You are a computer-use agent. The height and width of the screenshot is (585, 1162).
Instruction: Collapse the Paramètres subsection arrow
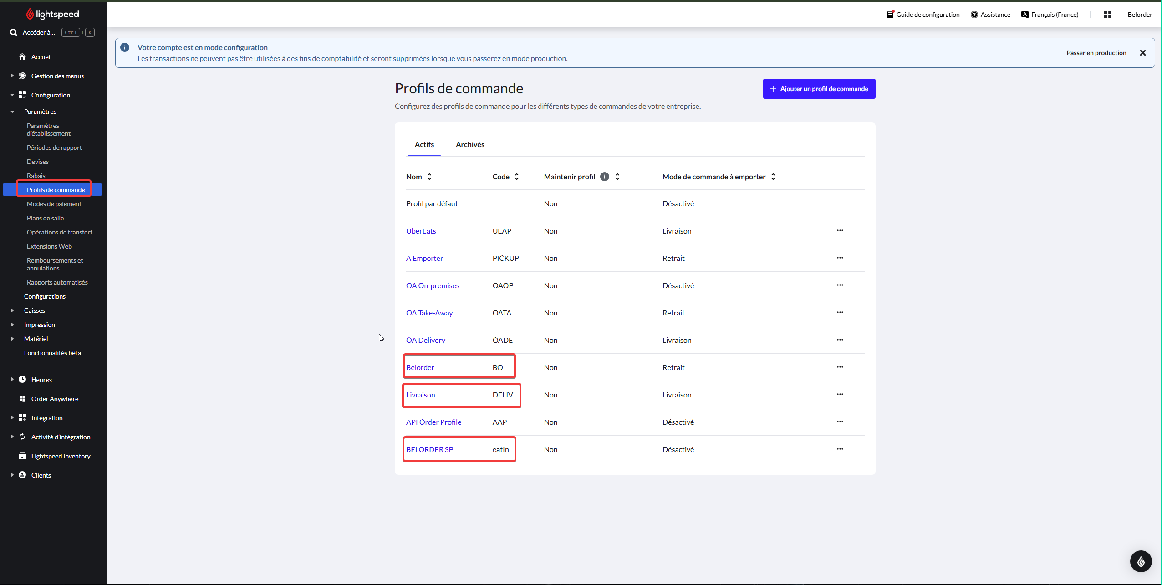[x=12, y=112]
